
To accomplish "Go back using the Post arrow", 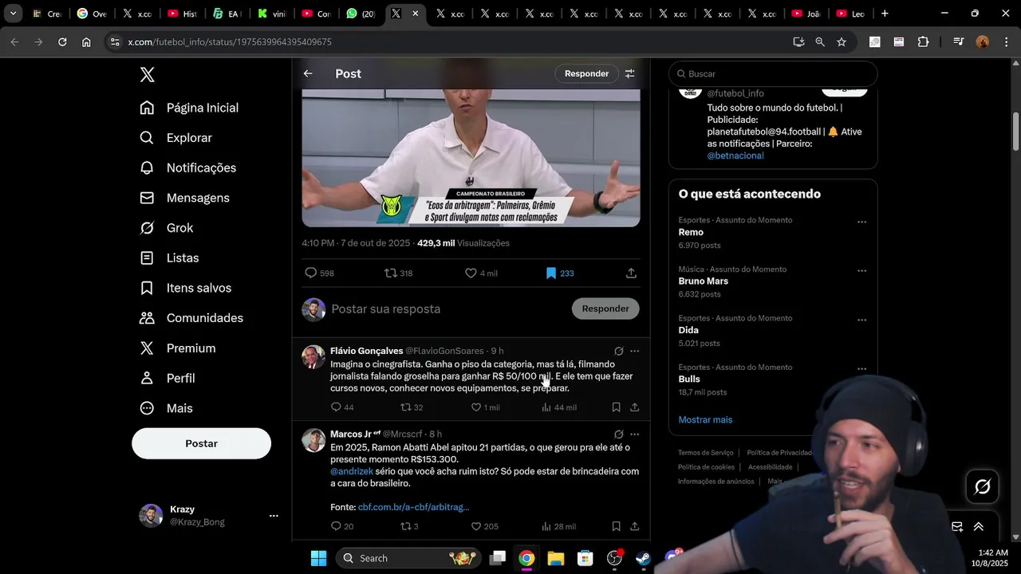I will (x=308, y=73).
